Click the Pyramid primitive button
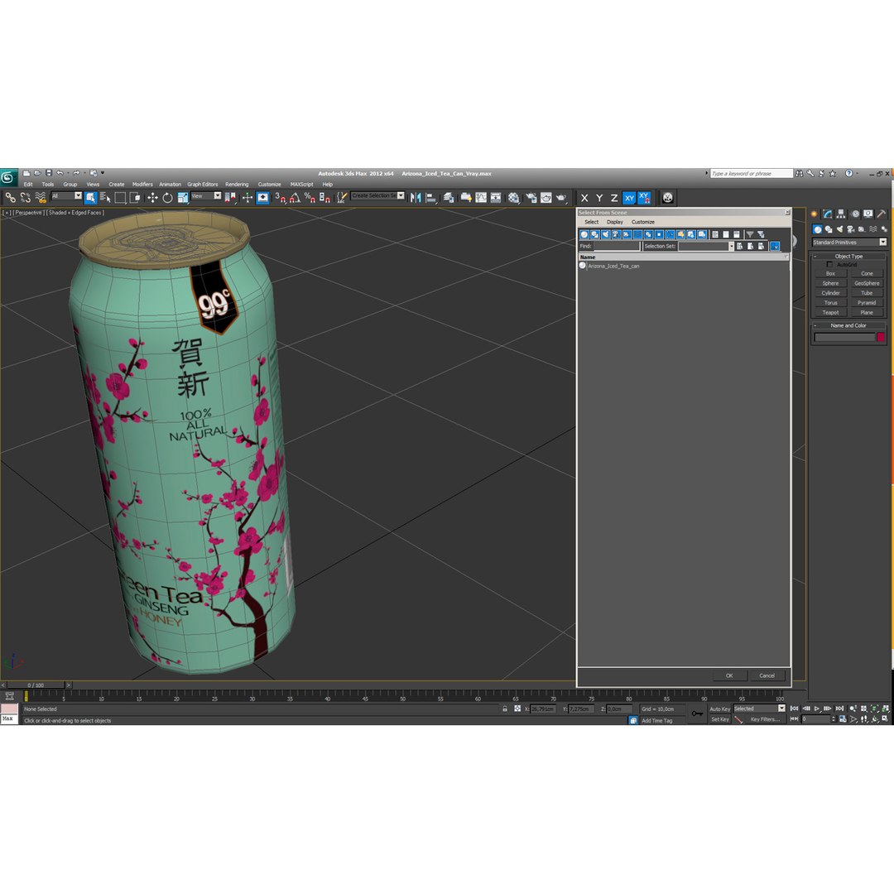The image size is (894, 894). tap(867, 303)
